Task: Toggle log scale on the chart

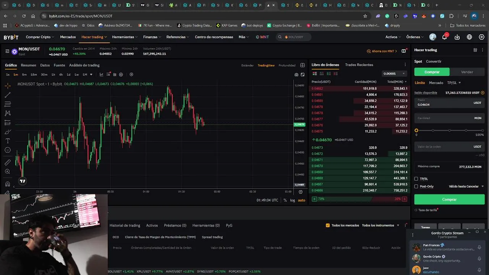Action: click(292, 200)
